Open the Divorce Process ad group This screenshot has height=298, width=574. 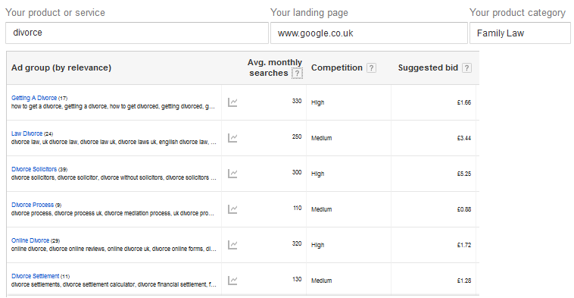point(33,205)
